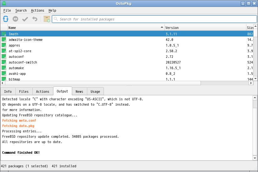Select the at-spi2-core package name

20,51
